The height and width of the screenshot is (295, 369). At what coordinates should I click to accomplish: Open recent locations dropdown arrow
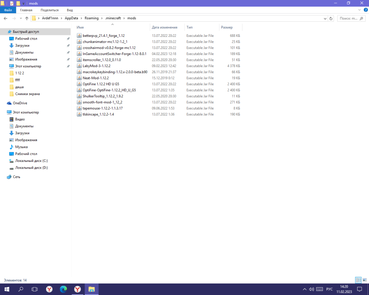(21, 18)
